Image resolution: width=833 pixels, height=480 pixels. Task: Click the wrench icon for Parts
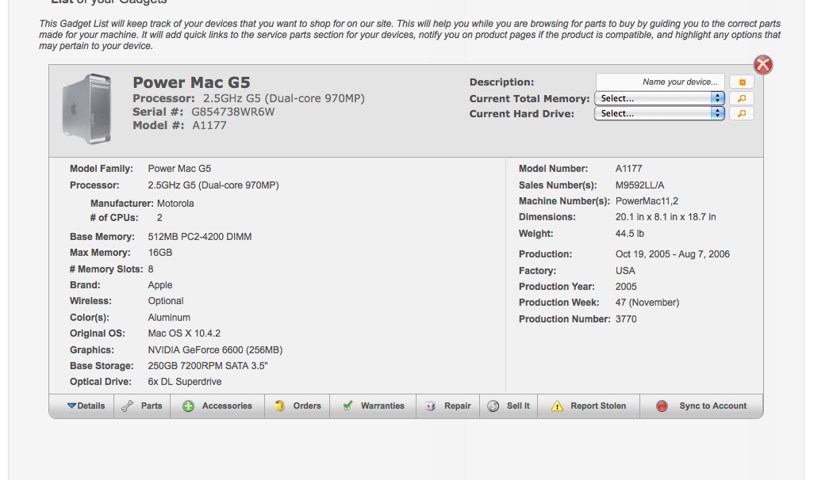point(128,406)
